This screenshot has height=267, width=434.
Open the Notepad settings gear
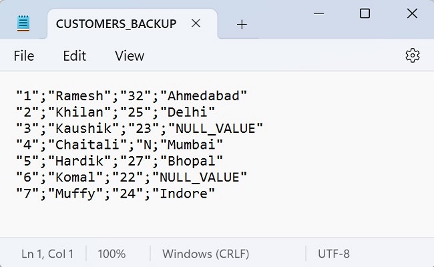coord(412,55)
